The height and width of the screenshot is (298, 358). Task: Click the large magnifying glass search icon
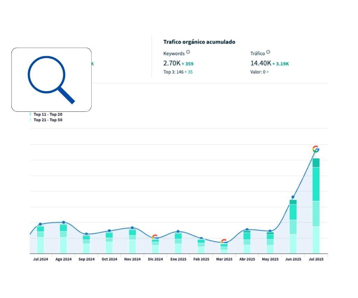point(51,80)
